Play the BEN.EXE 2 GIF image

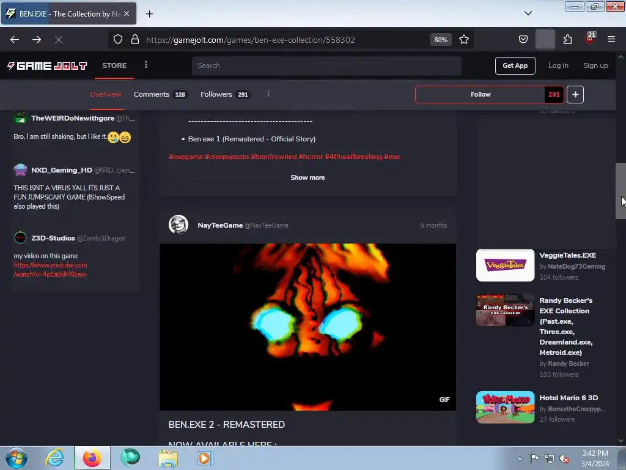coord(307,327)
